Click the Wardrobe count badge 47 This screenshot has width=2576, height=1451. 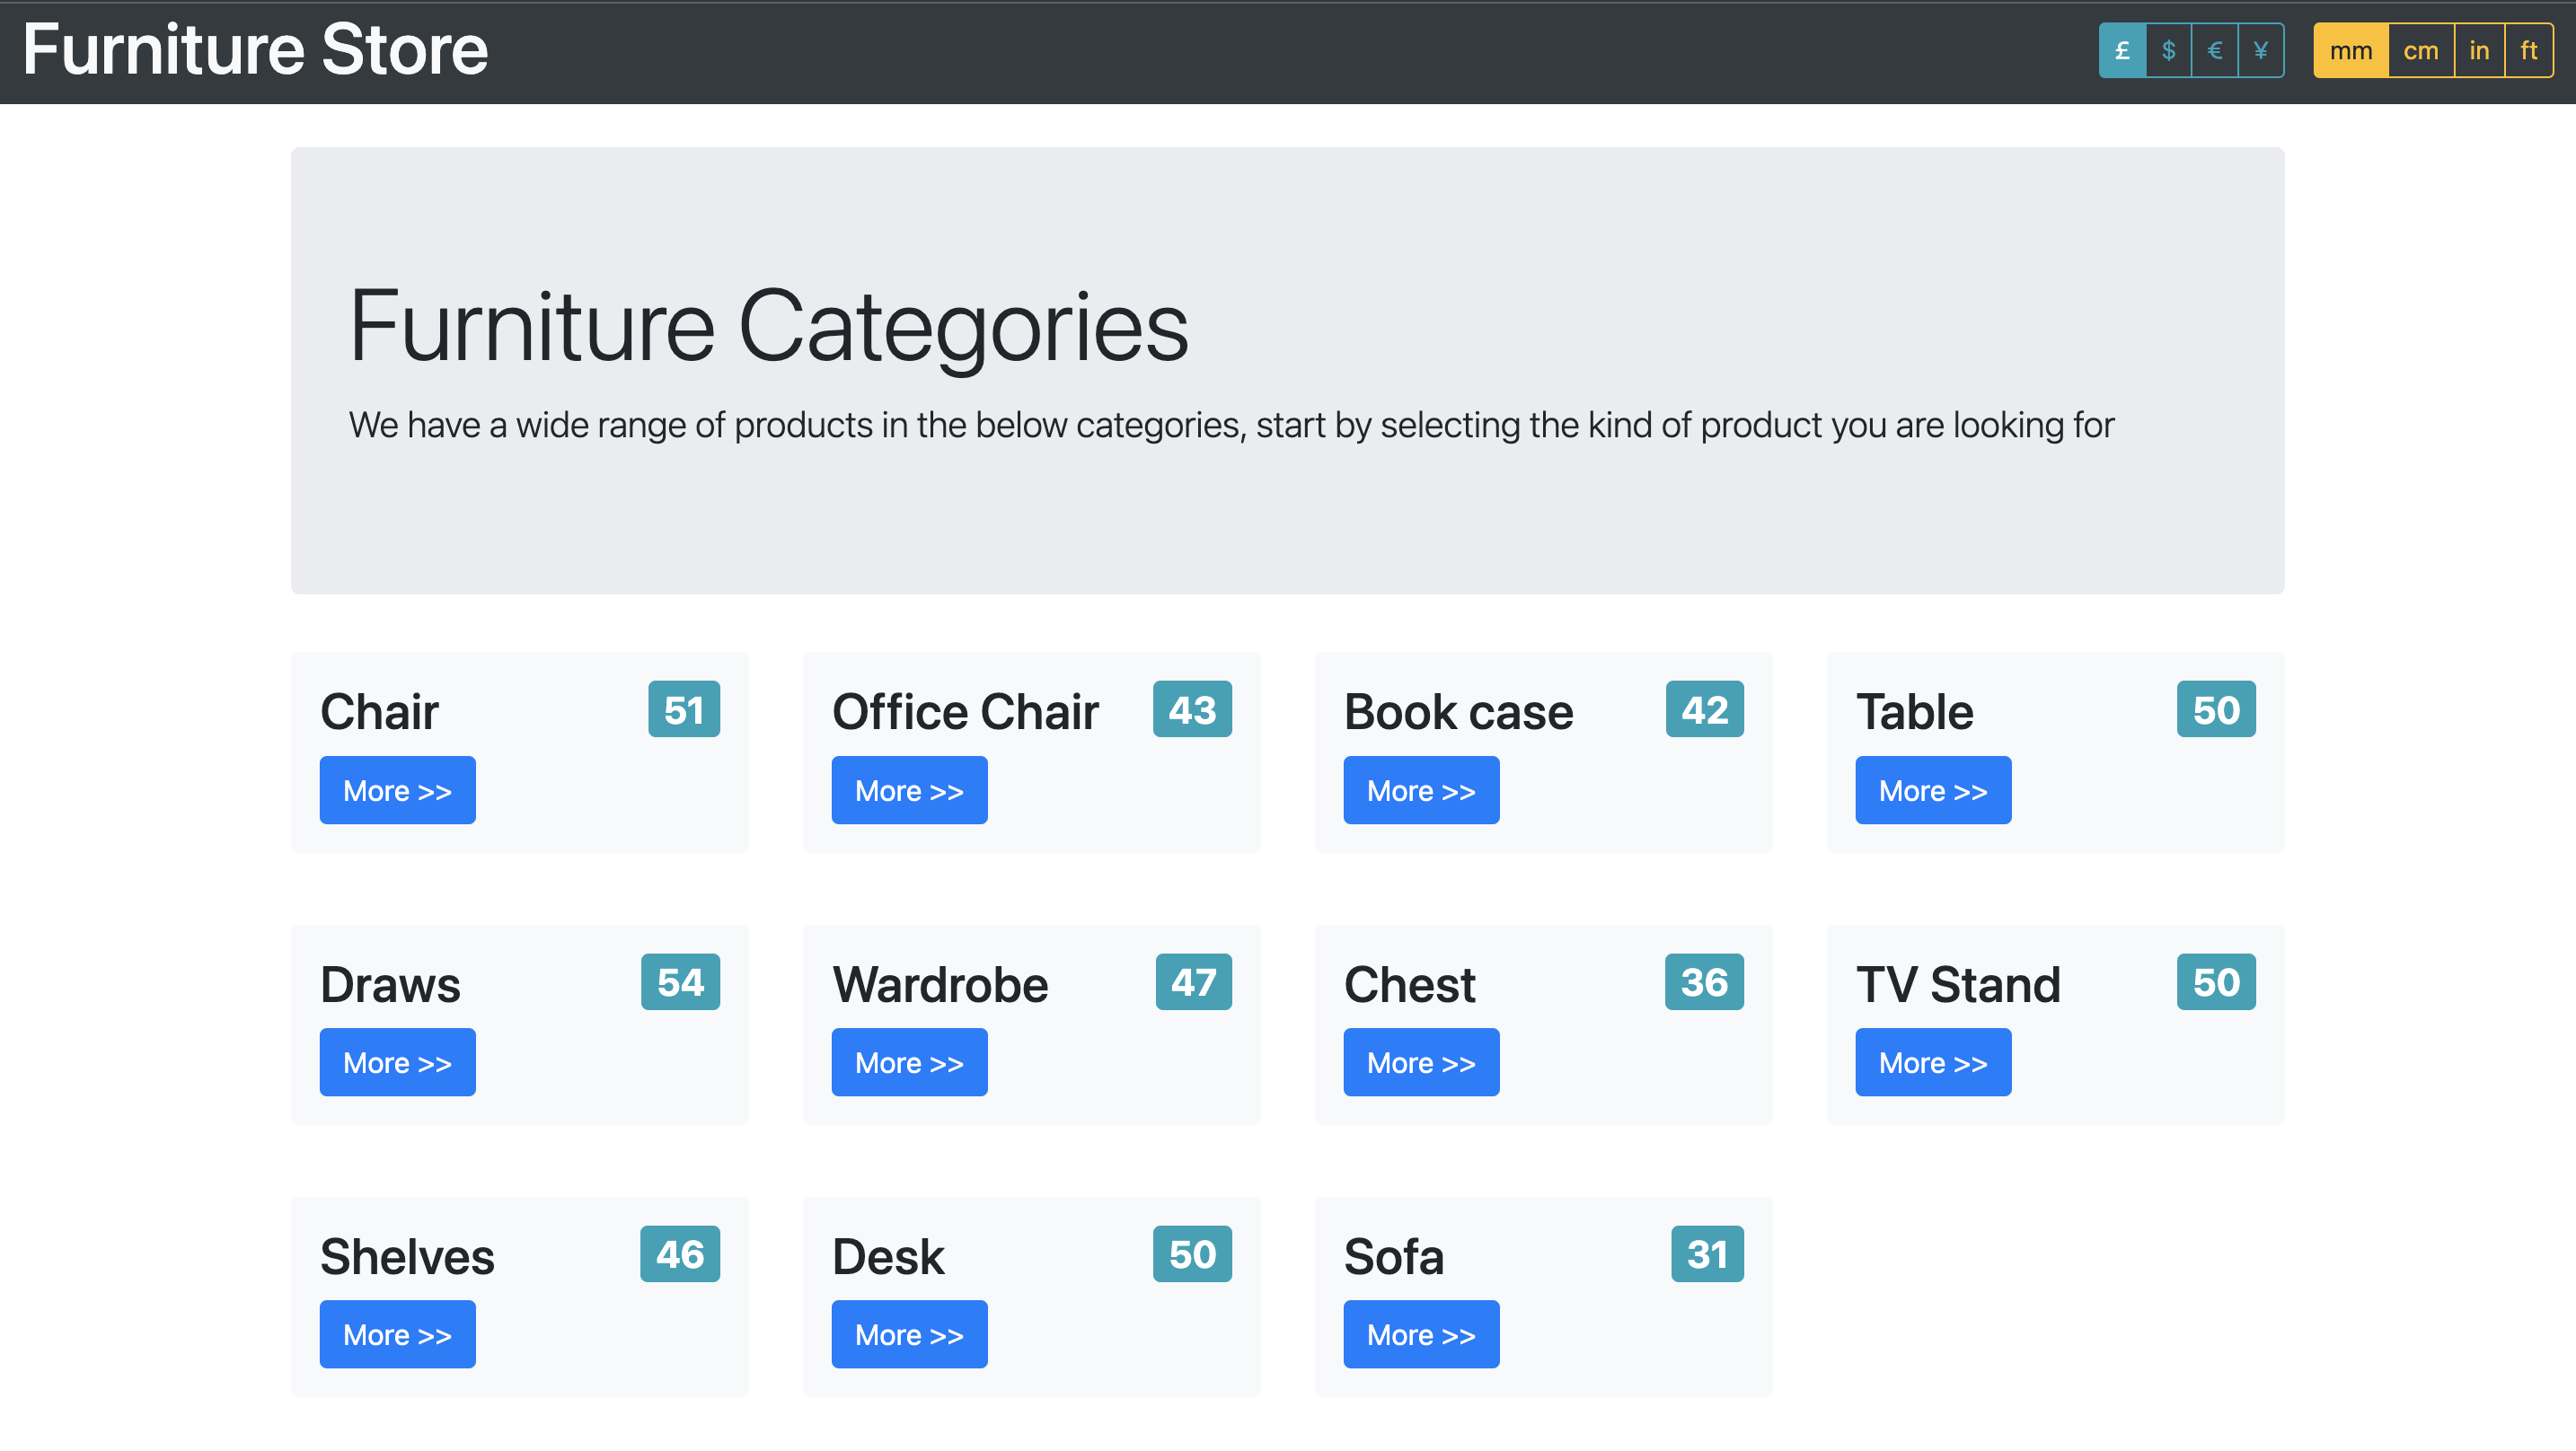[1194, 981]
